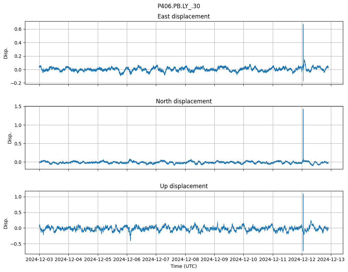Select the 2024-12-09 date tick label
Screen dimensions: 348x272
pos(214,260)
